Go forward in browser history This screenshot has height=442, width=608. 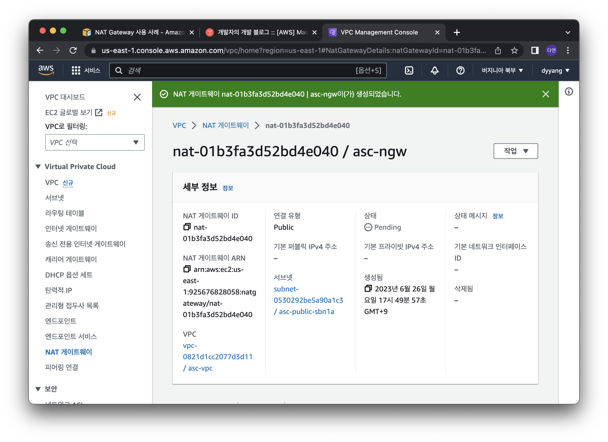click(x=56, y=50)
